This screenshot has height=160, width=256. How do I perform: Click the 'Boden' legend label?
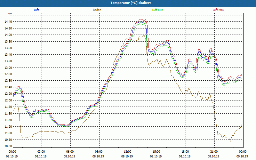(x=97, y=10)
